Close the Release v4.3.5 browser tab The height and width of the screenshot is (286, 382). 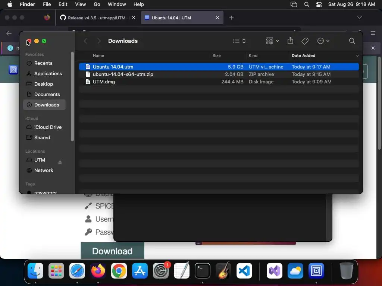click(134, 18)
